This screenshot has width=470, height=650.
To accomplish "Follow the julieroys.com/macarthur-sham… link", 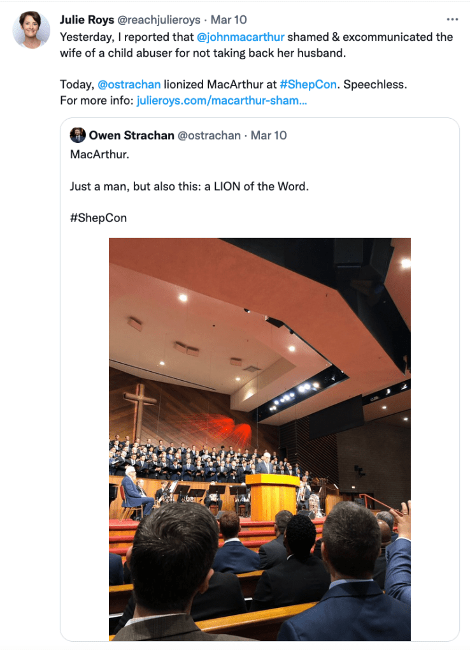I will (222, 100).
